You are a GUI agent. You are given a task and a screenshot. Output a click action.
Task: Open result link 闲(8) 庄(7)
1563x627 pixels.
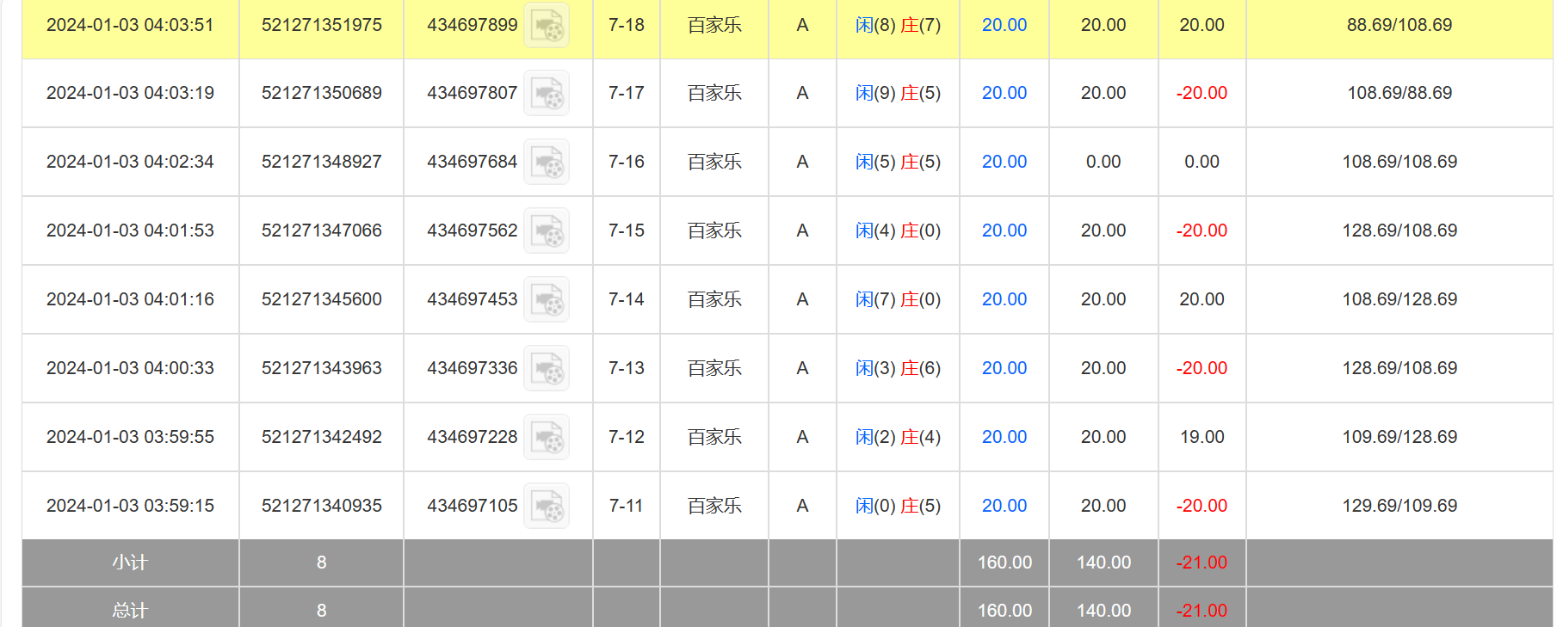tap(898, 25)
